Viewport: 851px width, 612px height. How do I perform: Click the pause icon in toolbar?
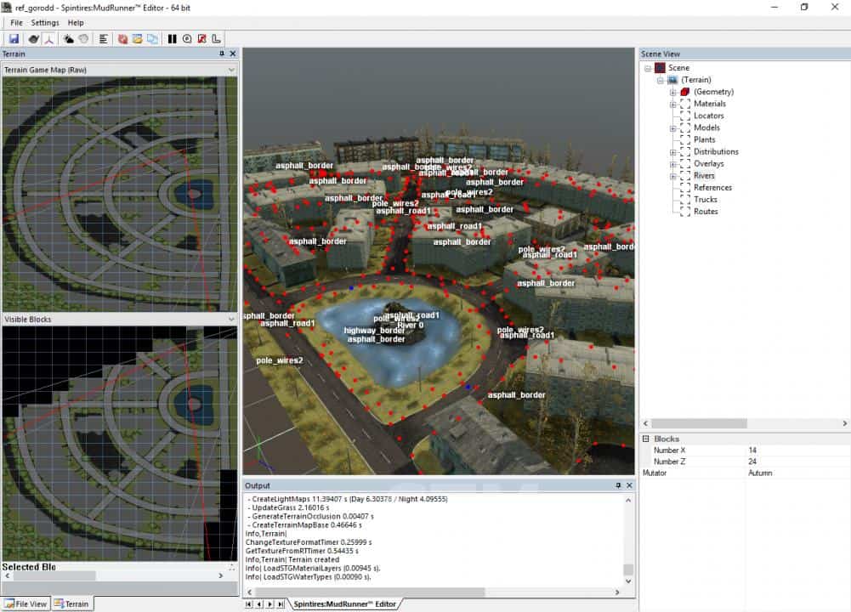click(173, 39)
